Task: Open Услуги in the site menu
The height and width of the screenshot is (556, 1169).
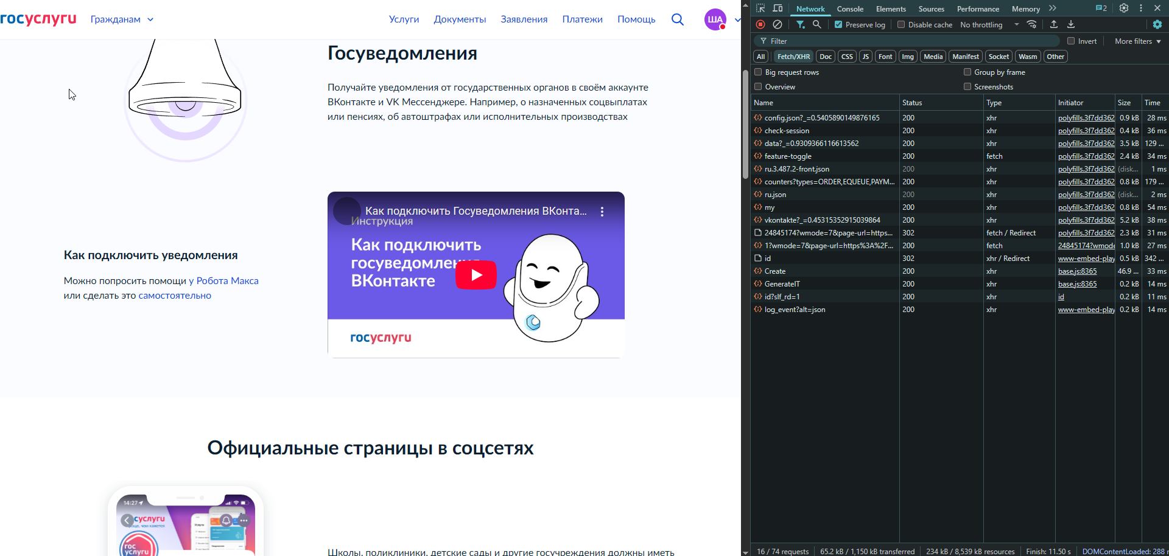Action: coord(404,19)
